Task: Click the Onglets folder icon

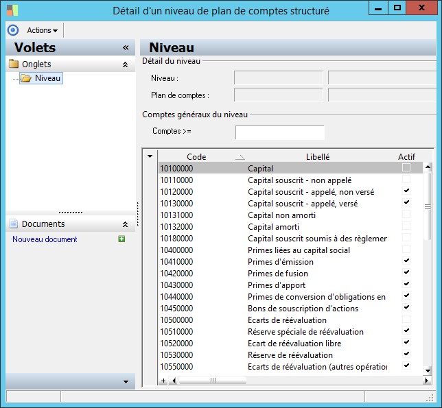Action: 14,64
